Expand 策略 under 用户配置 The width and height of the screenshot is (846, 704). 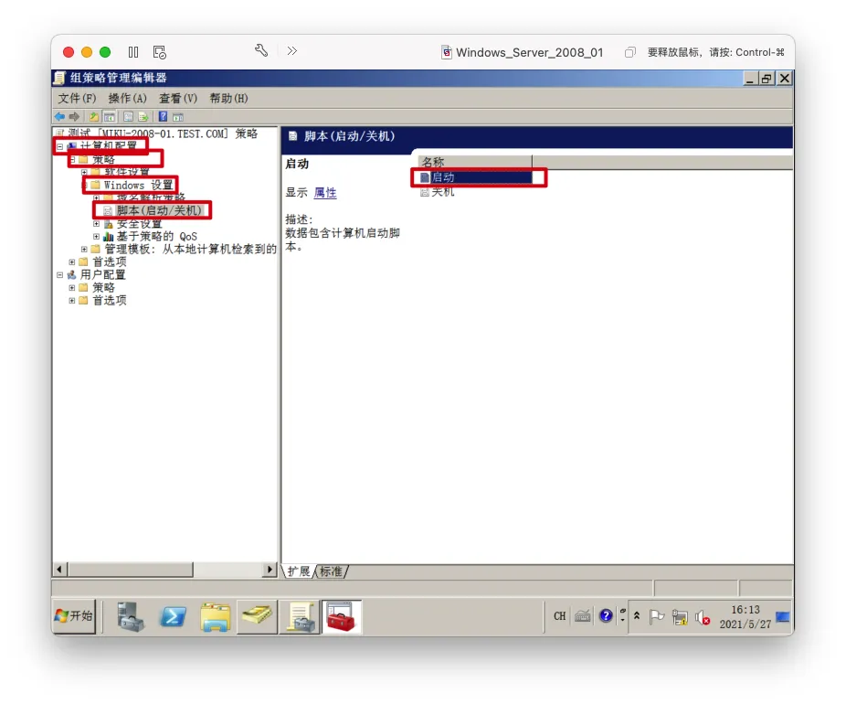72,288
